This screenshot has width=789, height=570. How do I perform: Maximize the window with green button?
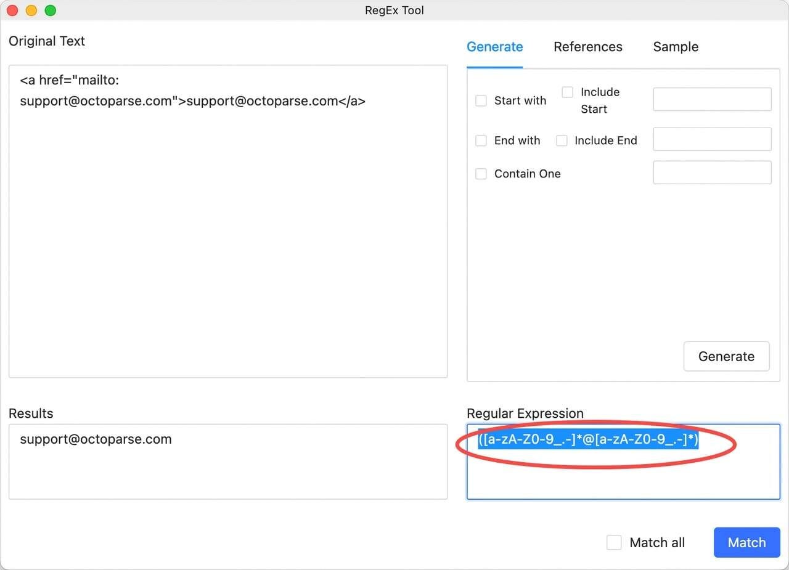click(x=50, y=10)
